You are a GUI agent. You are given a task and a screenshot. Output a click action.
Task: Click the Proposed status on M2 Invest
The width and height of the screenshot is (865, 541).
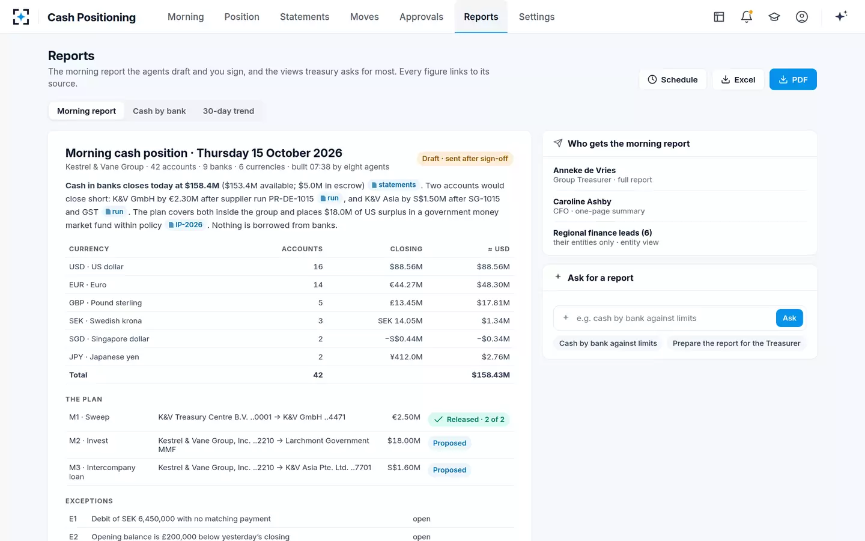(449, 443)
